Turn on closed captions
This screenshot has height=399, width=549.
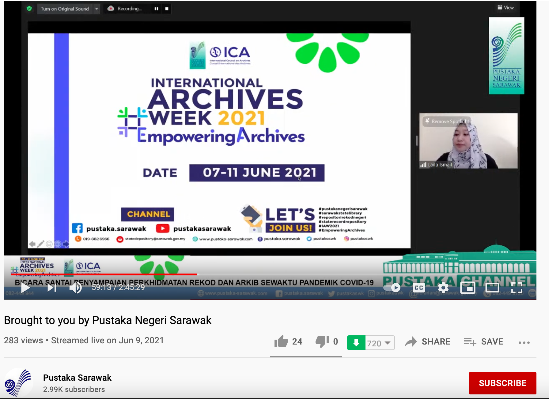pos(419,288)
